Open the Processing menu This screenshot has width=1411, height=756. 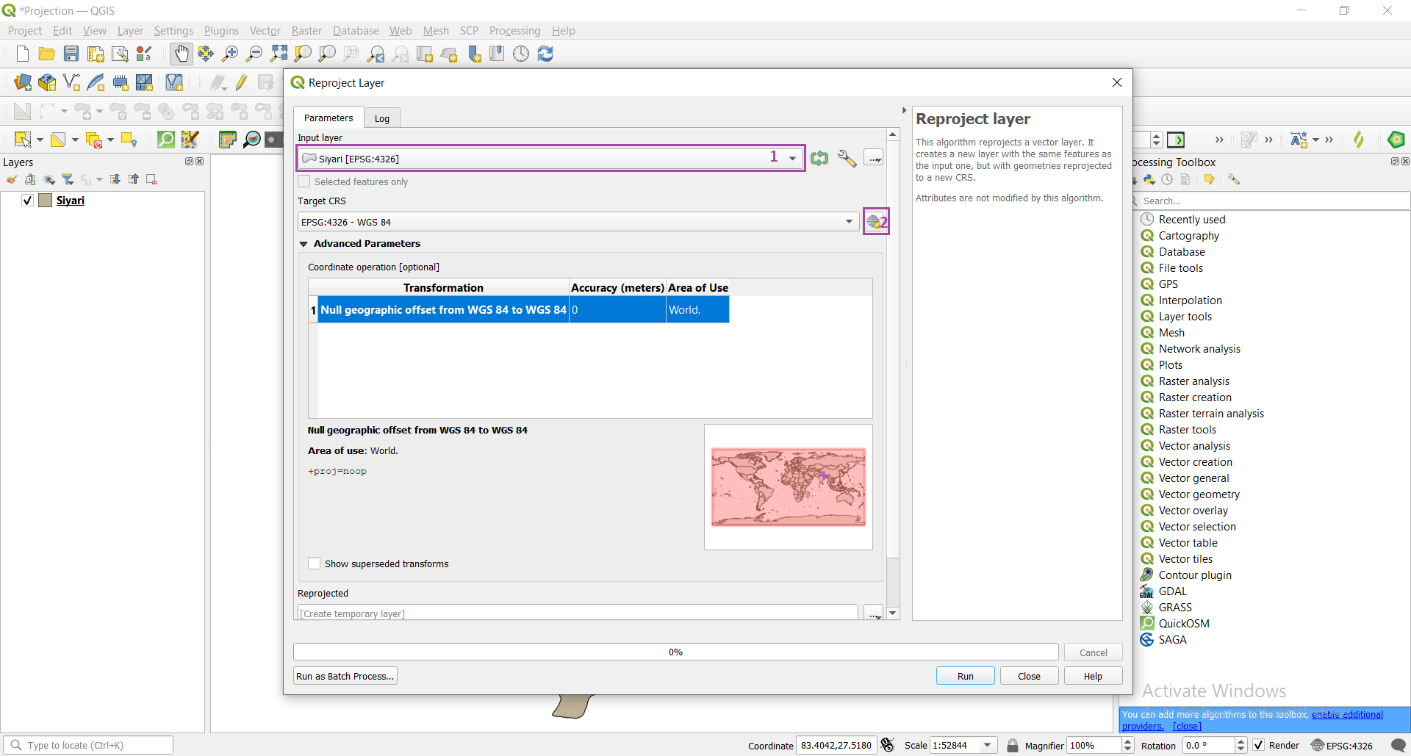coord(514,31)
